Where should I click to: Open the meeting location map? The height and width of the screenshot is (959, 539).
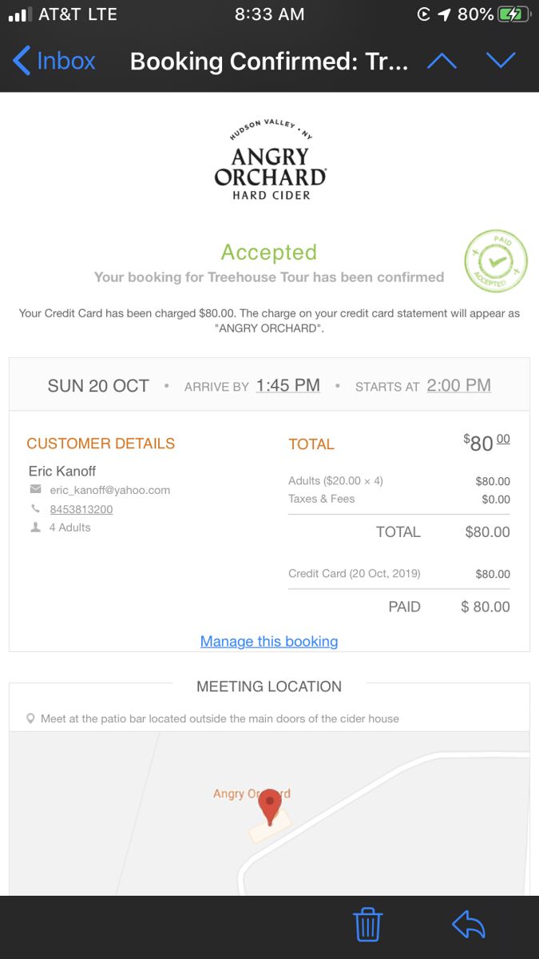pos(269,813)
